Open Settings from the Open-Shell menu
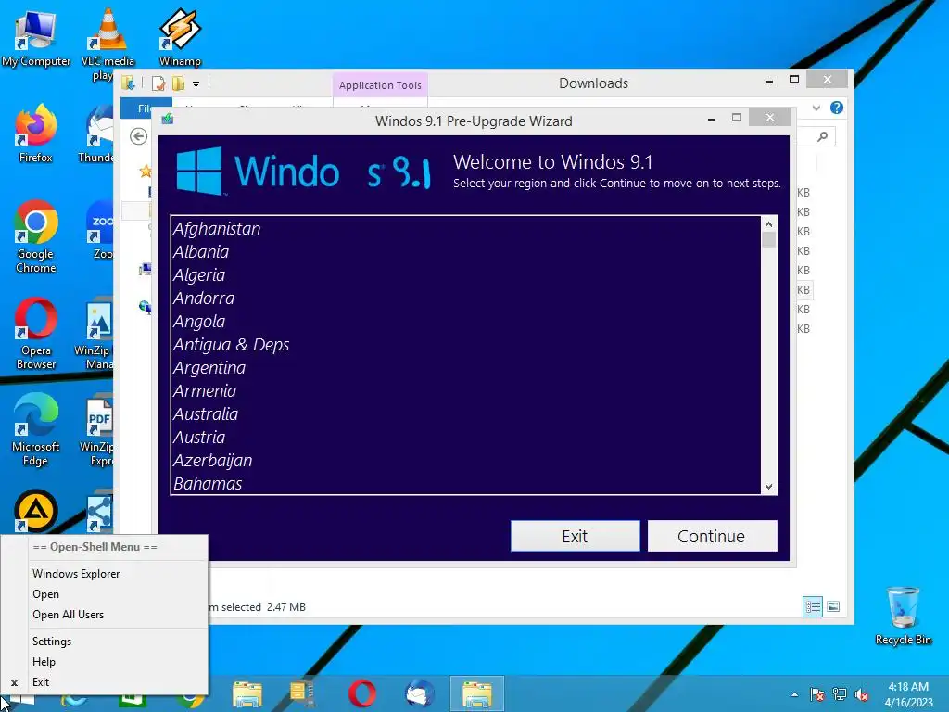Viewport: 949px width, 712px height. (x=52, y=642)
